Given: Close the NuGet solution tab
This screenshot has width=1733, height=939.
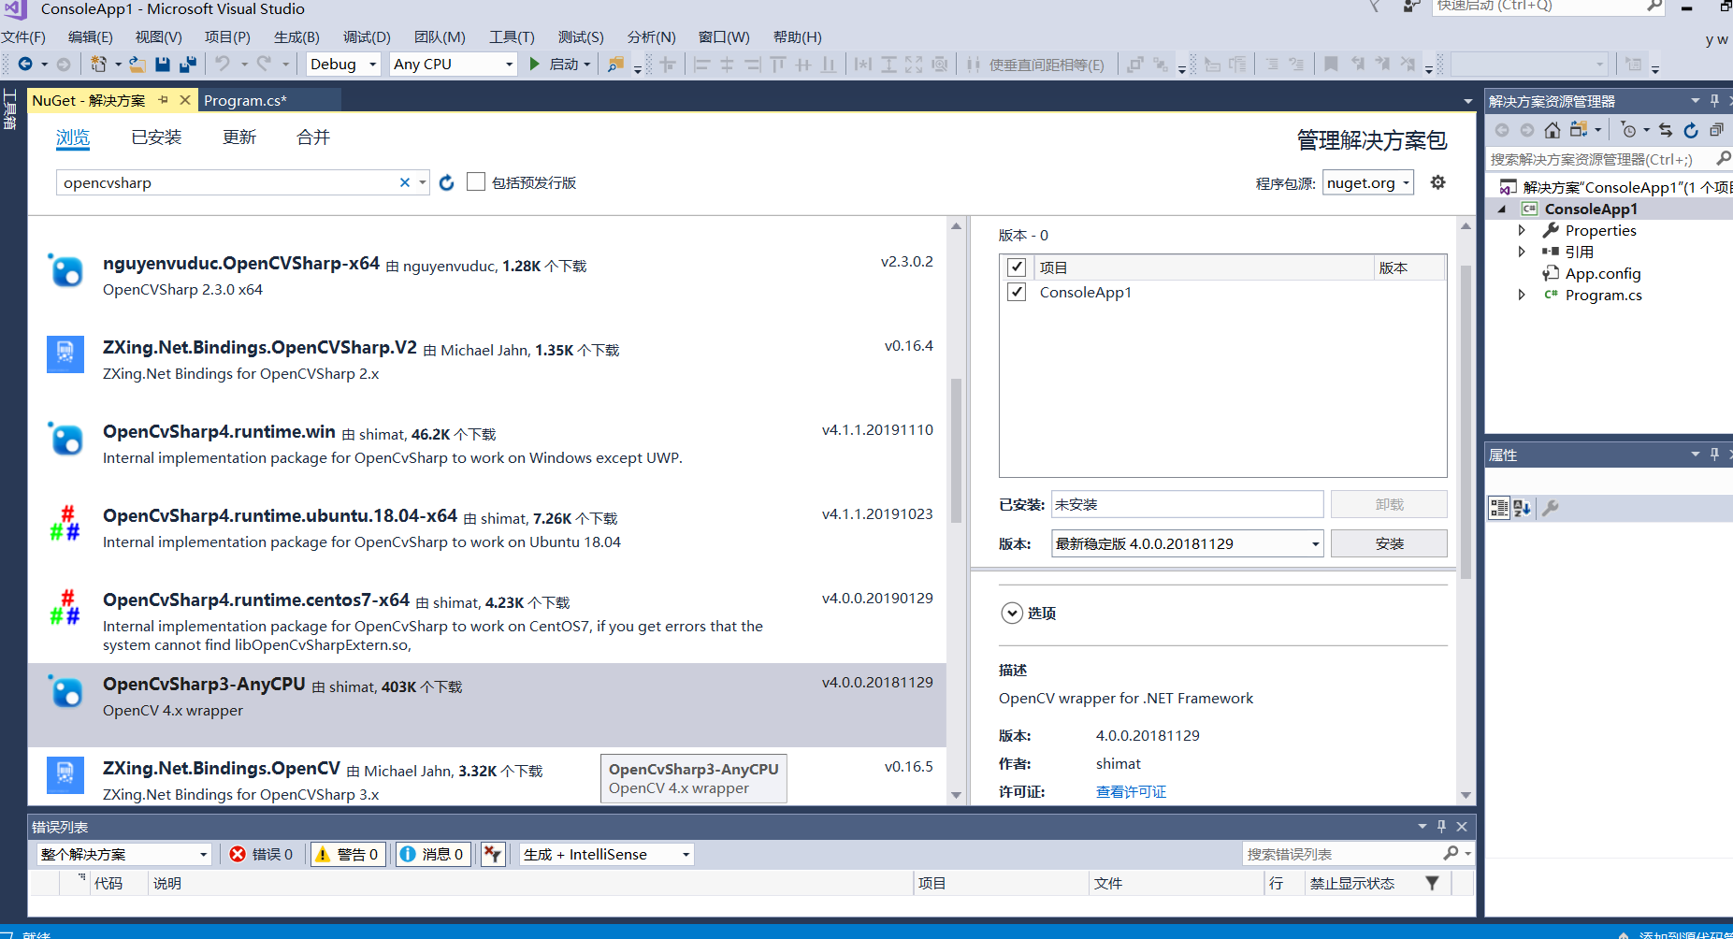Looking at the screenshot, I should [185, 100].
